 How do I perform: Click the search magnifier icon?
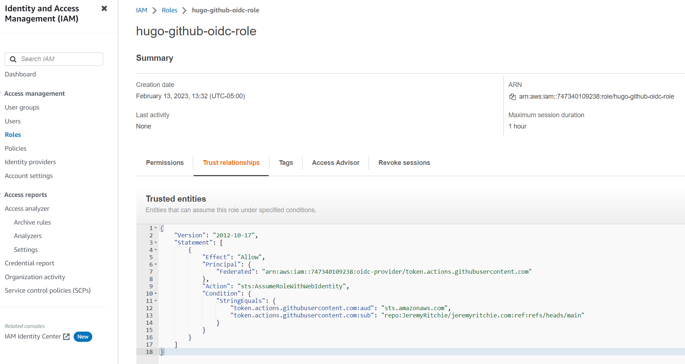click(x=13, y=59)
